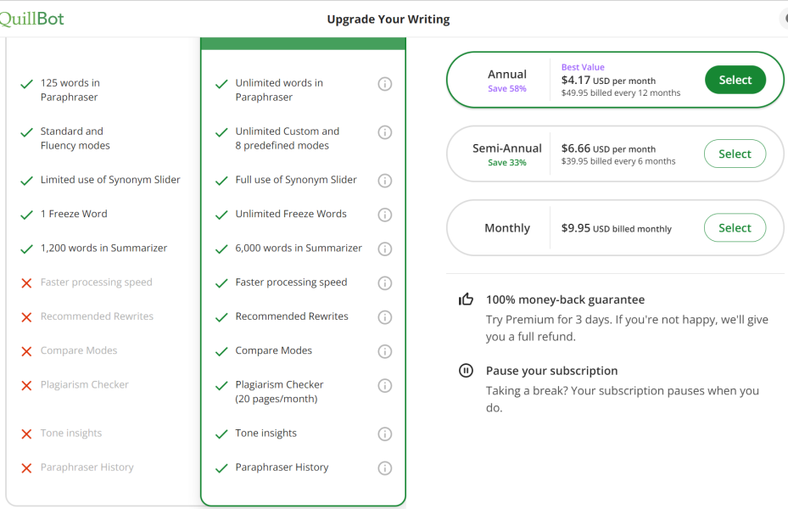Show info for Unlimited Freeze Words
The height and width of the screenshot is (509, 788).
pyautogui.click(x=384, y=215)
